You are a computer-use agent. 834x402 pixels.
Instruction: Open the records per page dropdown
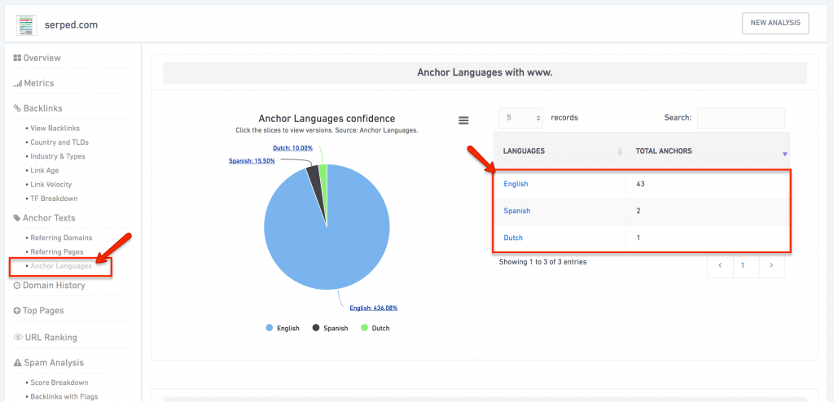[521, 118]
